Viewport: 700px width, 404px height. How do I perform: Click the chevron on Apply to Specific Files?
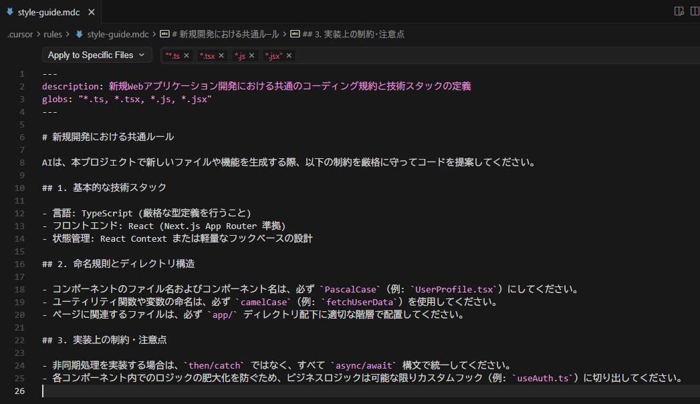(x=142, y=55)
